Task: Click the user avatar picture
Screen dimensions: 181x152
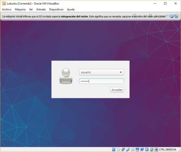Action: point(66,76)
